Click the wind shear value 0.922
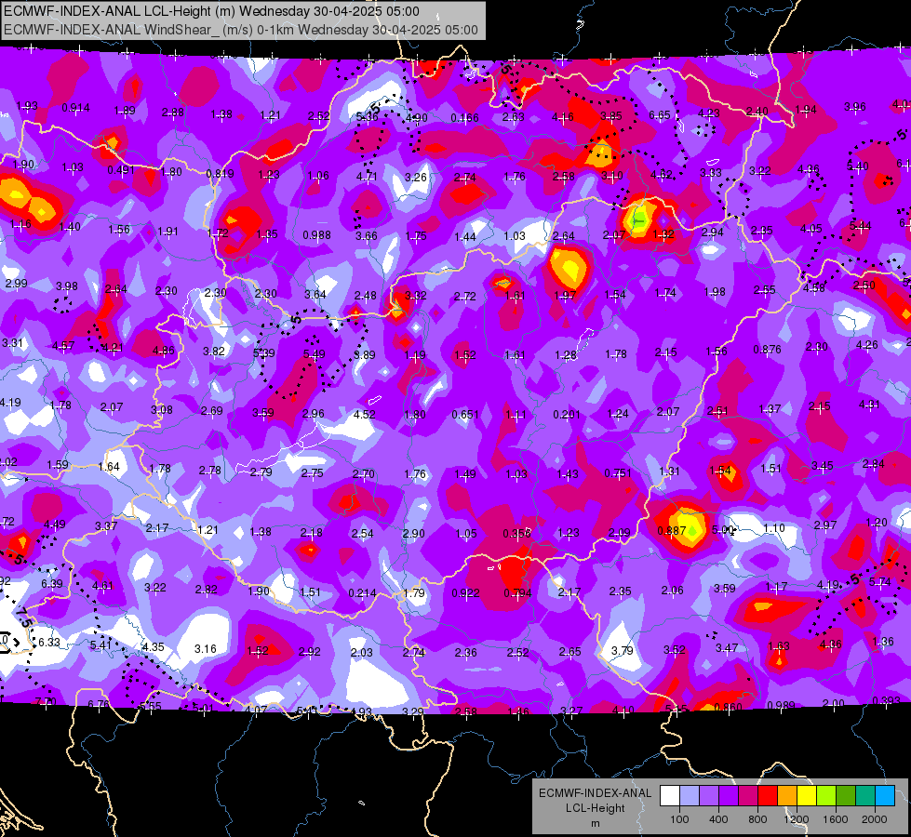 coord(466,593)
